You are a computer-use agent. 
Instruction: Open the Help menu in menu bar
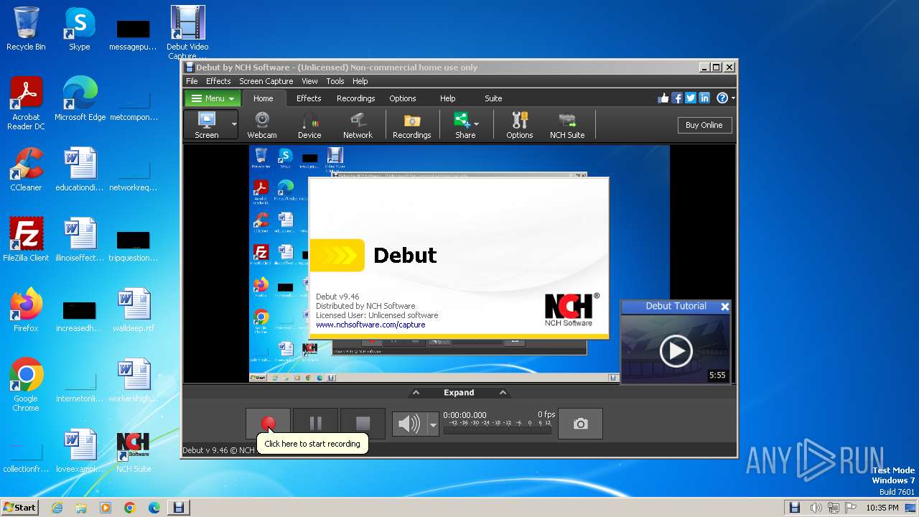(x=360, y=81)
